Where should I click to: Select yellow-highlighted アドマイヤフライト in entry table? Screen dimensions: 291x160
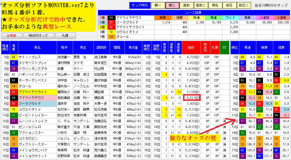click(37, 92)
